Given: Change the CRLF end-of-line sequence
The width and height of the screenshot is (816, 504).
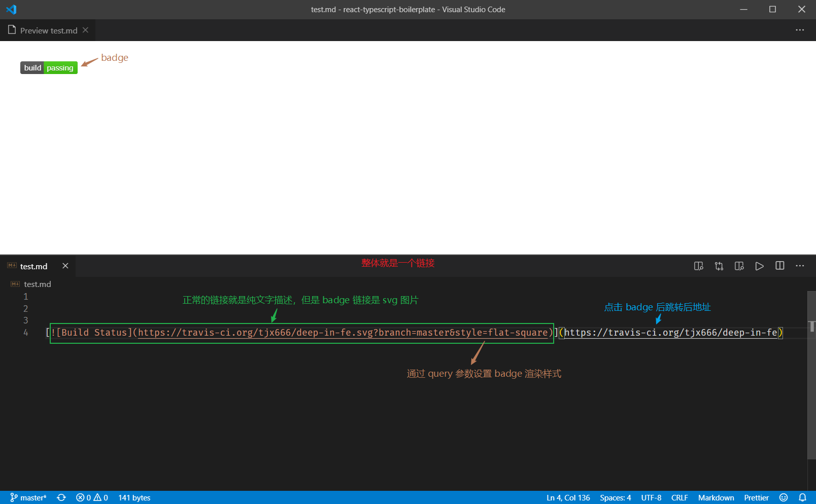Looking at the screenshot, I should click(x=679, y=498).
